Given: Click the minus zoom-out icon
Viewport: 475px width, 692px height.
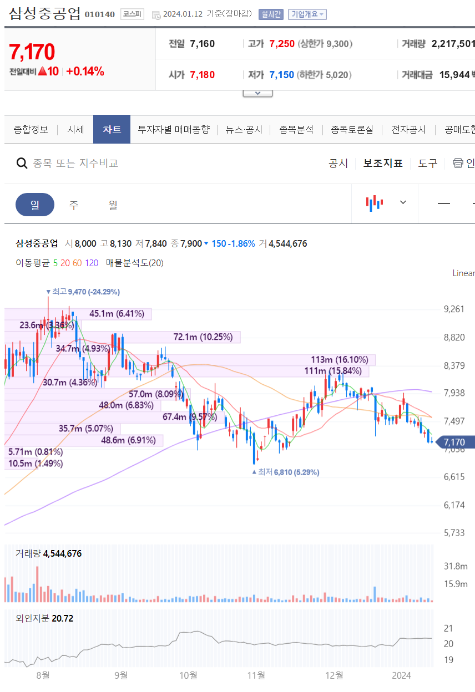Looking at the screenshot, I should pos(443,203).
